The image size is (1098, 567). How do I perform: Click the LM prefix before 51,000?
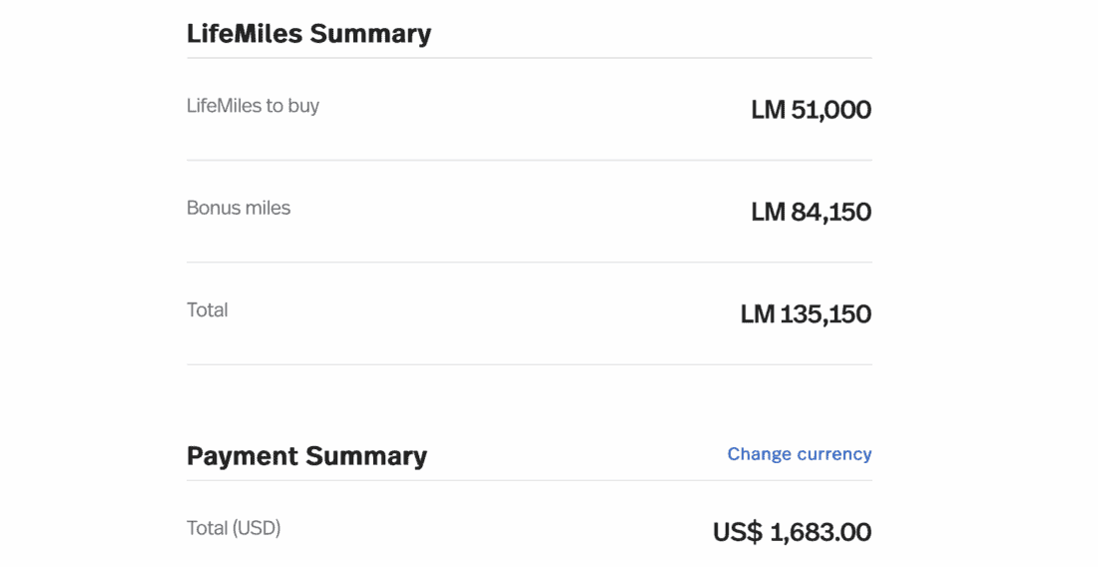[768, 110]
